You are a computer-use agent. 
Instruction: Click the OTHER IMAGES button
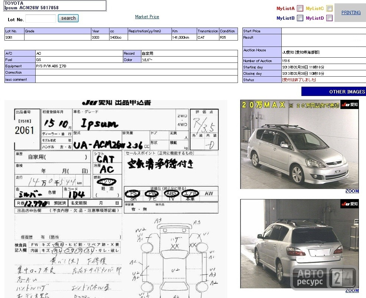click(334, 92)
